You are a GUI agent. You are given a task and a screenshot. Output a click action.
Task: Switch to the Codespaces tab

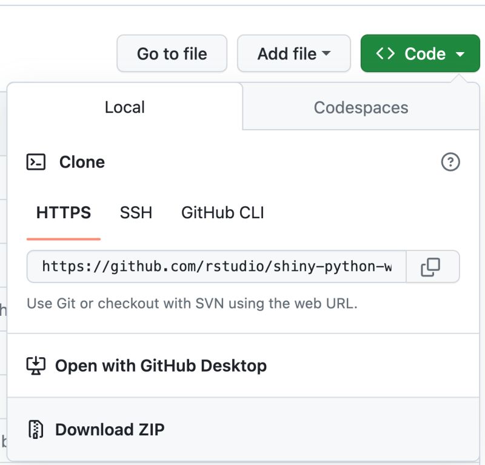coord(361,107)
